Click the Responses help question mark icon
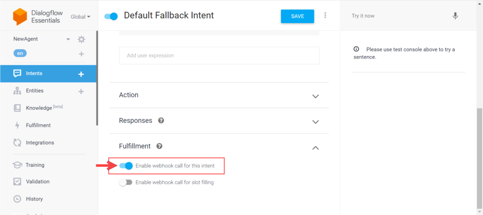This screenshot has height=215, width=483. coord(161,121)
